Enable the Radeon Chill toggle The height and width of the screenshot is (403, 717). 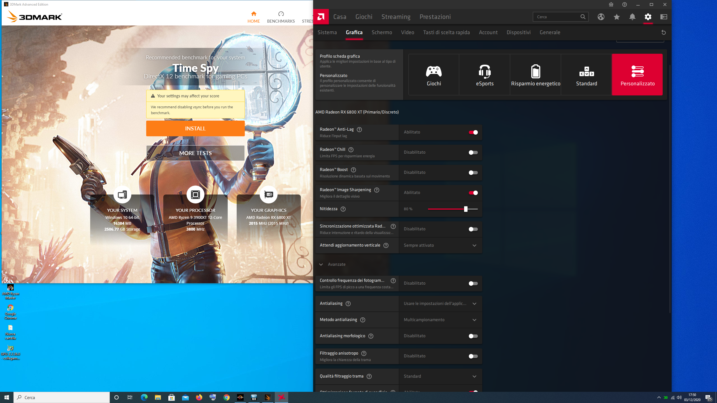pyautogui.click(x=473, y=153)
